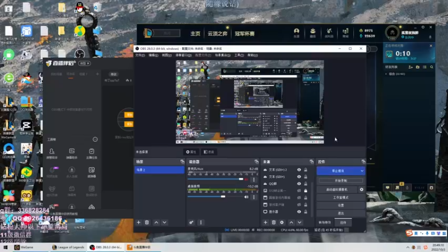This screenshot has width=448, height=252.
Task: Pop out the 混音器 dock panel
Action: [x=256, y=162]
